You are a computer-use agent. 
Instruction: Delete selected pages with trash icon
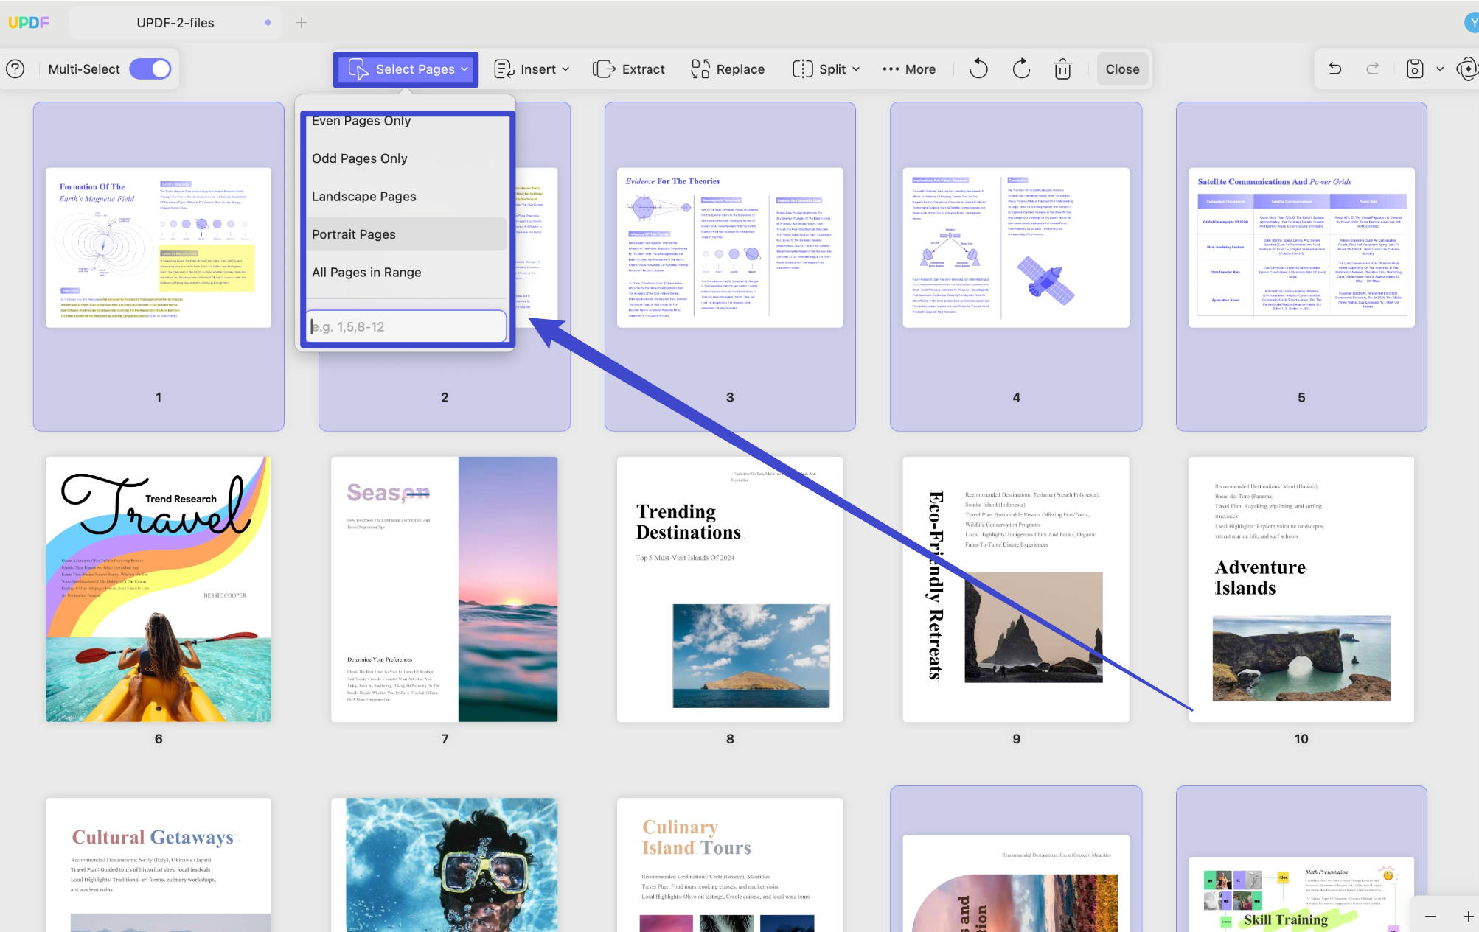pos(1062,69)
